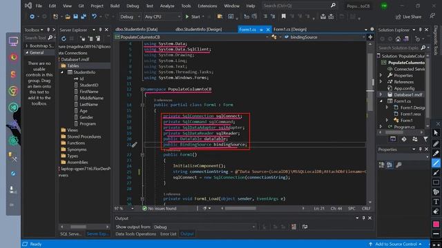Click the Save All icon
Screen dimensions: 442x248
coord(84,17)
